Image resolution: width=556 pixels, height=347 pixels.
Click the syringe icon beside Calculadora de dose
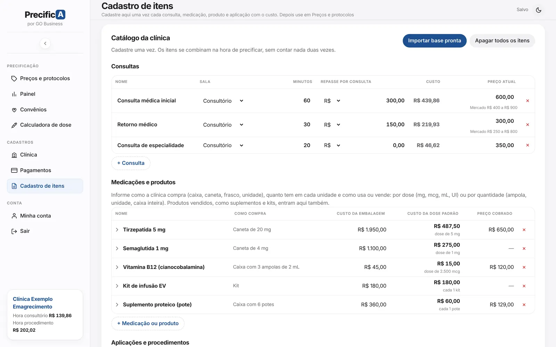coord(14,125)
